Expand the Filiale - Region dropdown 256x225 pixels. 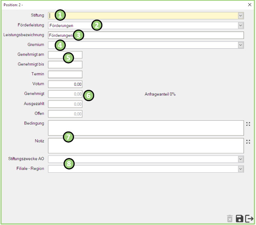(241, 169)
